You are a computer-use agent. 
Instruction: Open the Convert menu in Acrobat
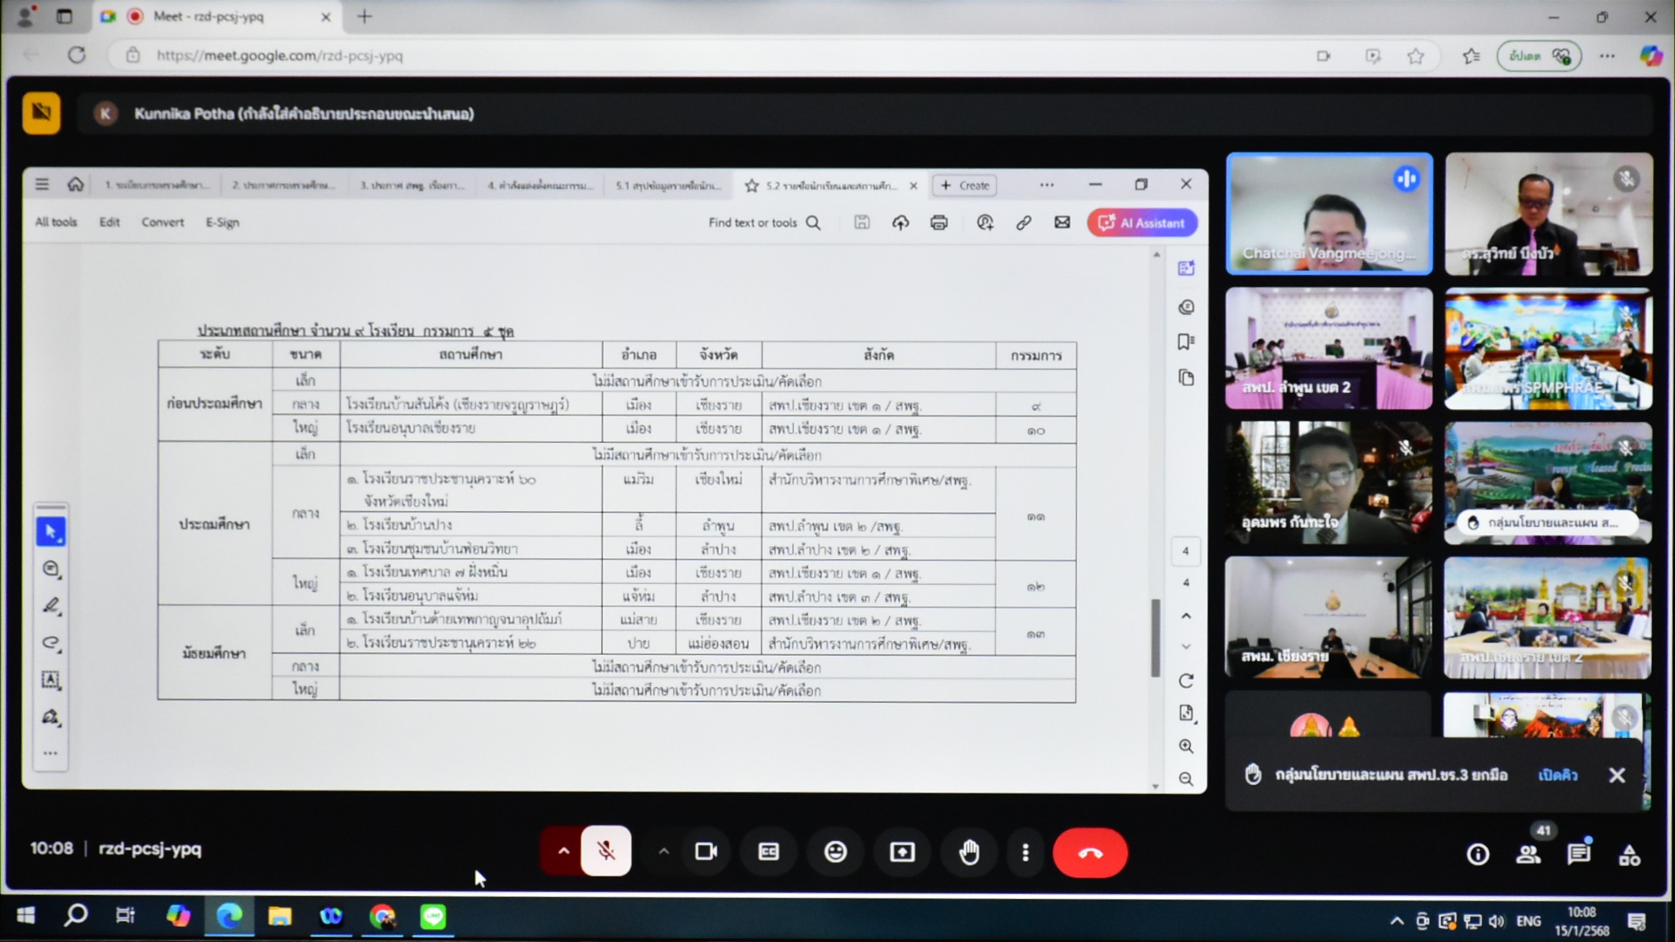(163, 222)
